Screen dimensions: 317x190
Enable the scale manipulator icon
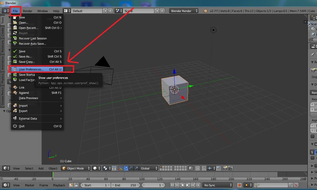(136, 168)
